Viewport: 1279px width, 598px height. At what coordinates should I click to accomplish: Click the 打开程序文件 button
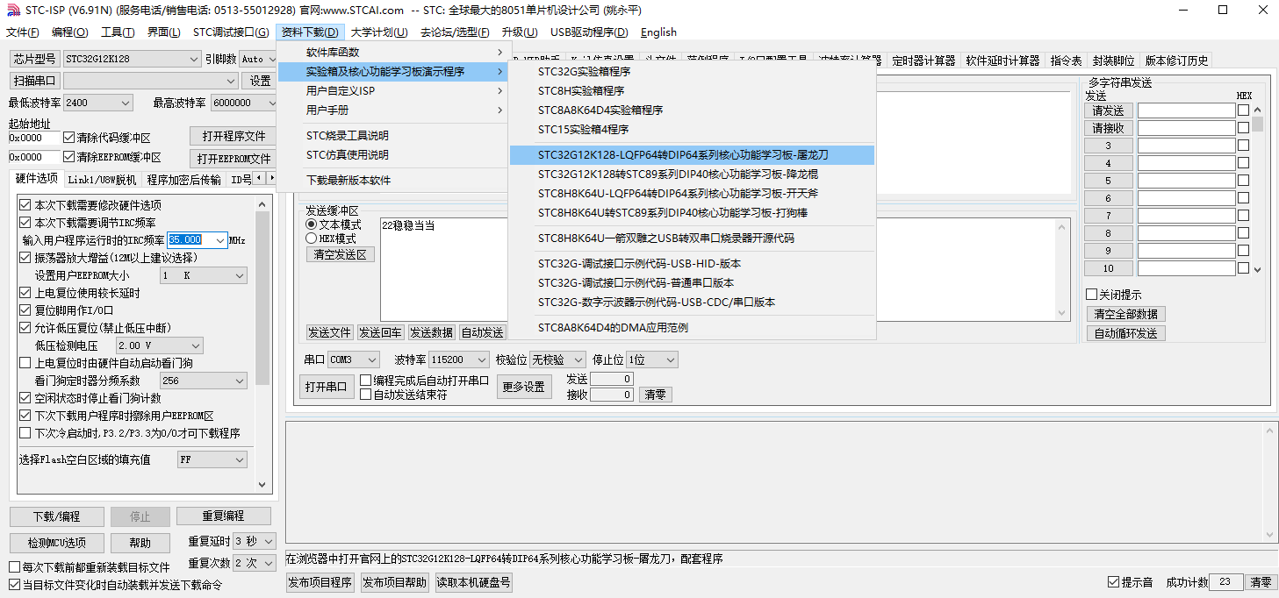coord(234,136)
